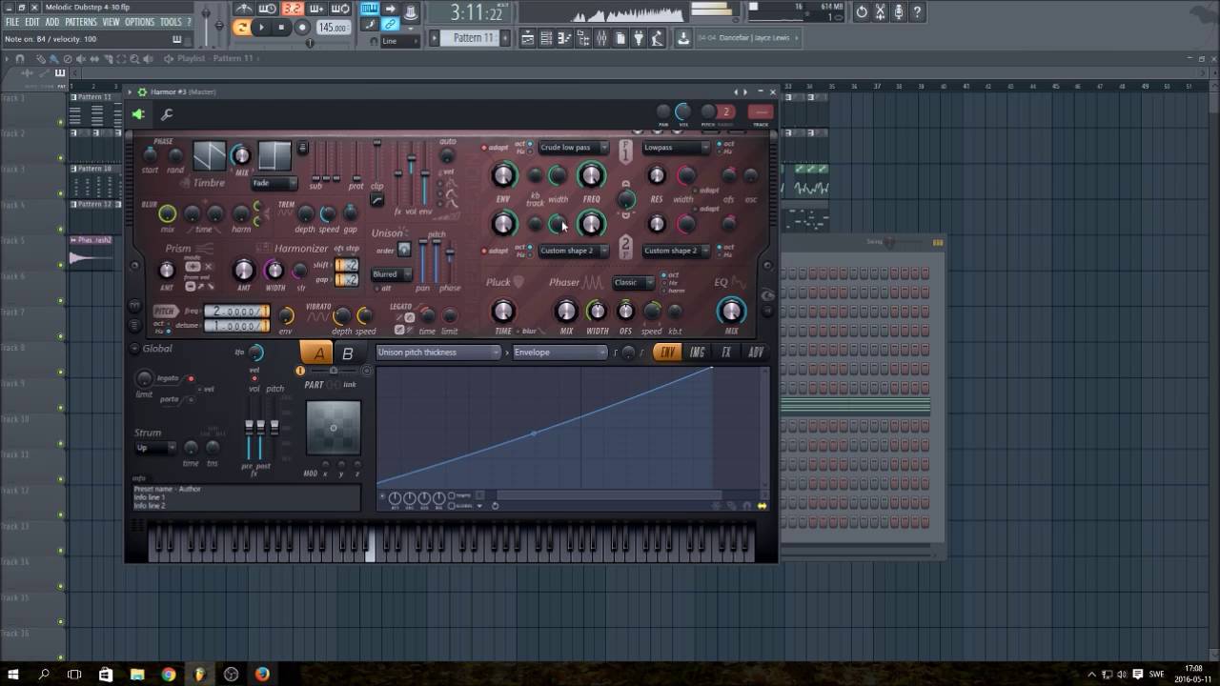Open the OPTIONS menu
This screenshot has height=686, width=1220.
pos(139,22)
